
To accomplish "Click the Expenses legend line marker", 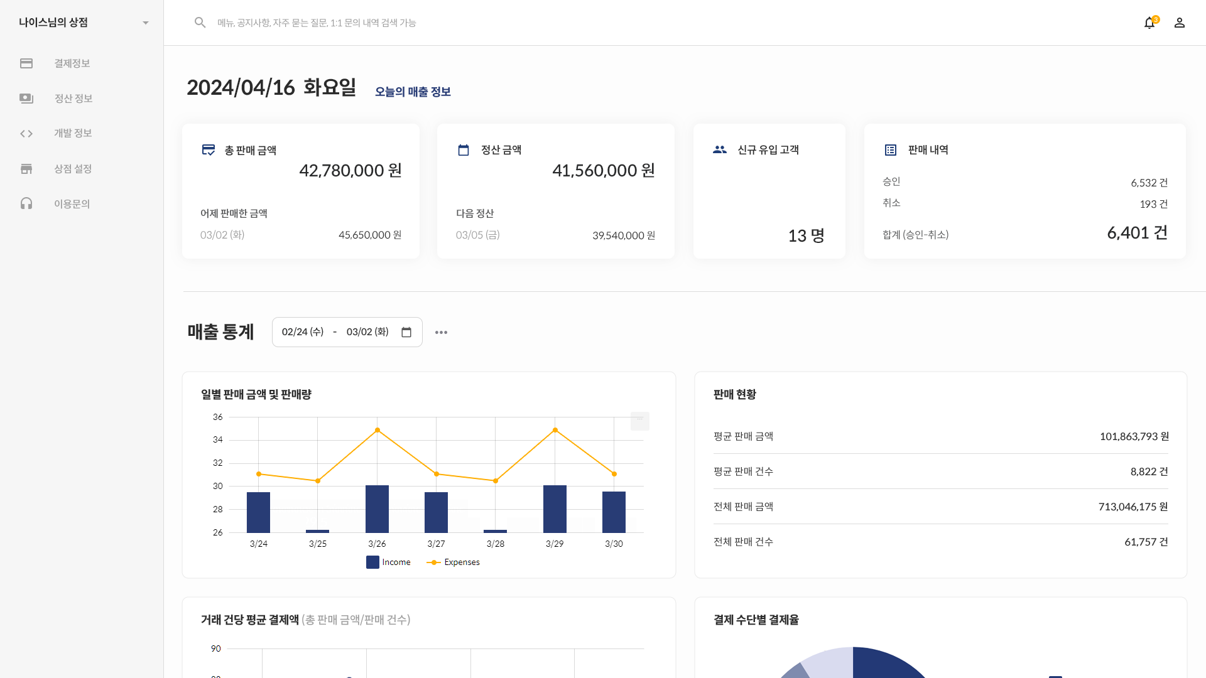I will click(433, 562).
